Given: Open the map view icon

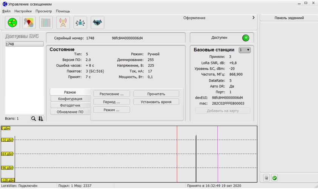Looking at the screenshot, I should 29,23.
